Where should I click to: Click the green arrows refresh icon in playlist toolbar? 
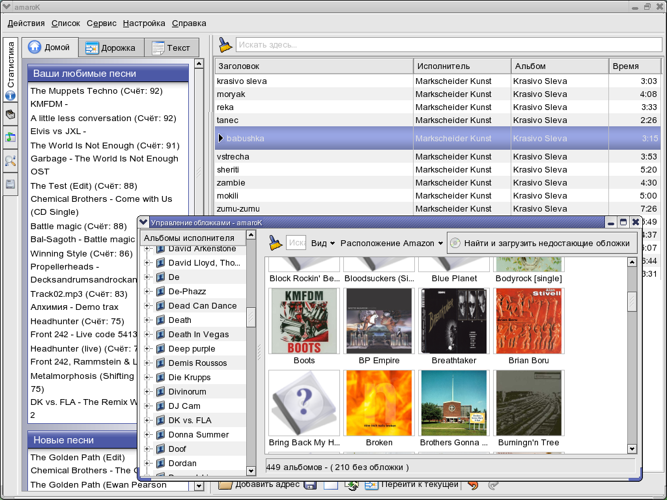(351, 484)
